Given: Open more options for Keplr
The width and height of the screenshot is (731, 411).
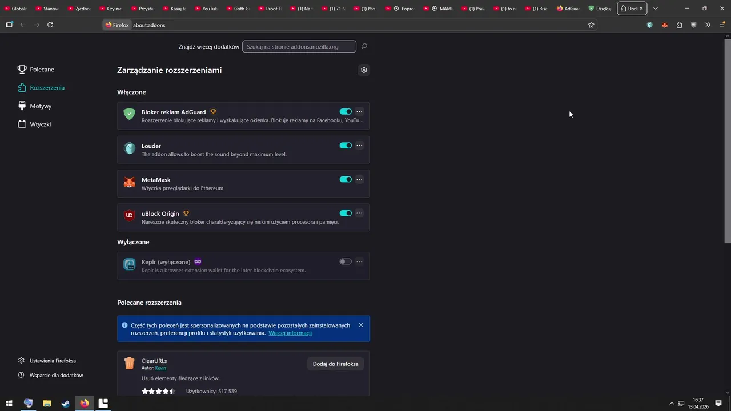Looking at the screenshot, I should click(359, 261).
